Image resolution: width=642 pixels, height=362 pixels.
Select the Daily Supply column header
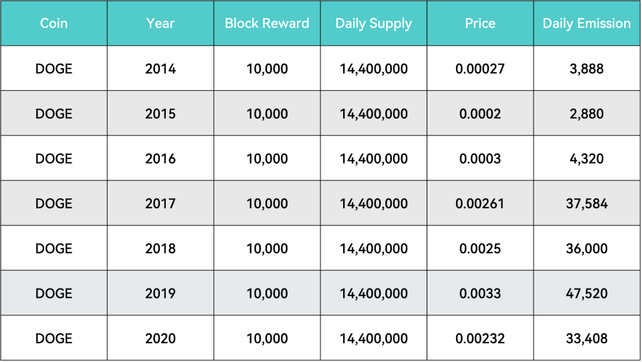click(x=373, y=23)
